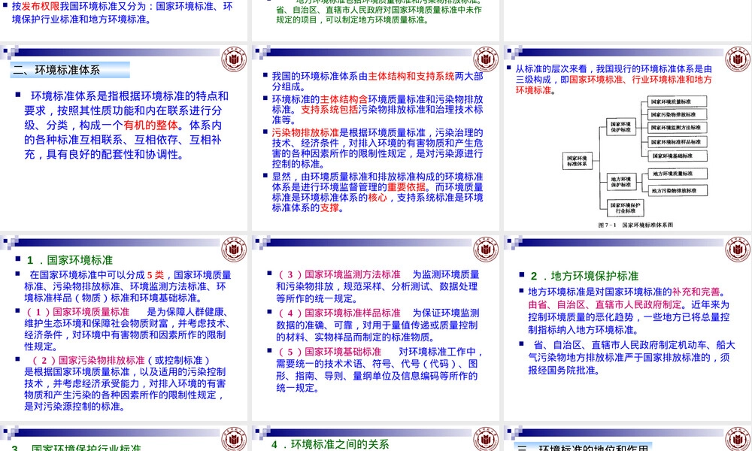Select the slide headed 1．国家环境标准

click(124, 328)
